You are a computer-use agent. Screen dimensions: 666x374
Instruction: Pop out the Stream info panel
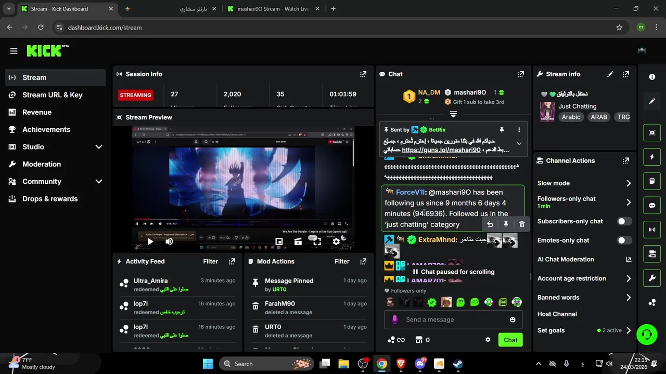pyautogui.click(x=626, y=74)
